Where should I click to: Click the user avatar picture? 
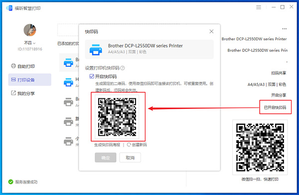tap(30, 30)
